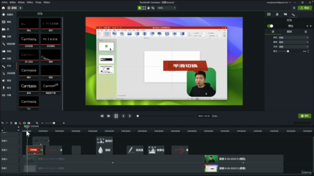314x176 pixels.
Task: Add a behavior with plus icon
Action: [307, 26]
